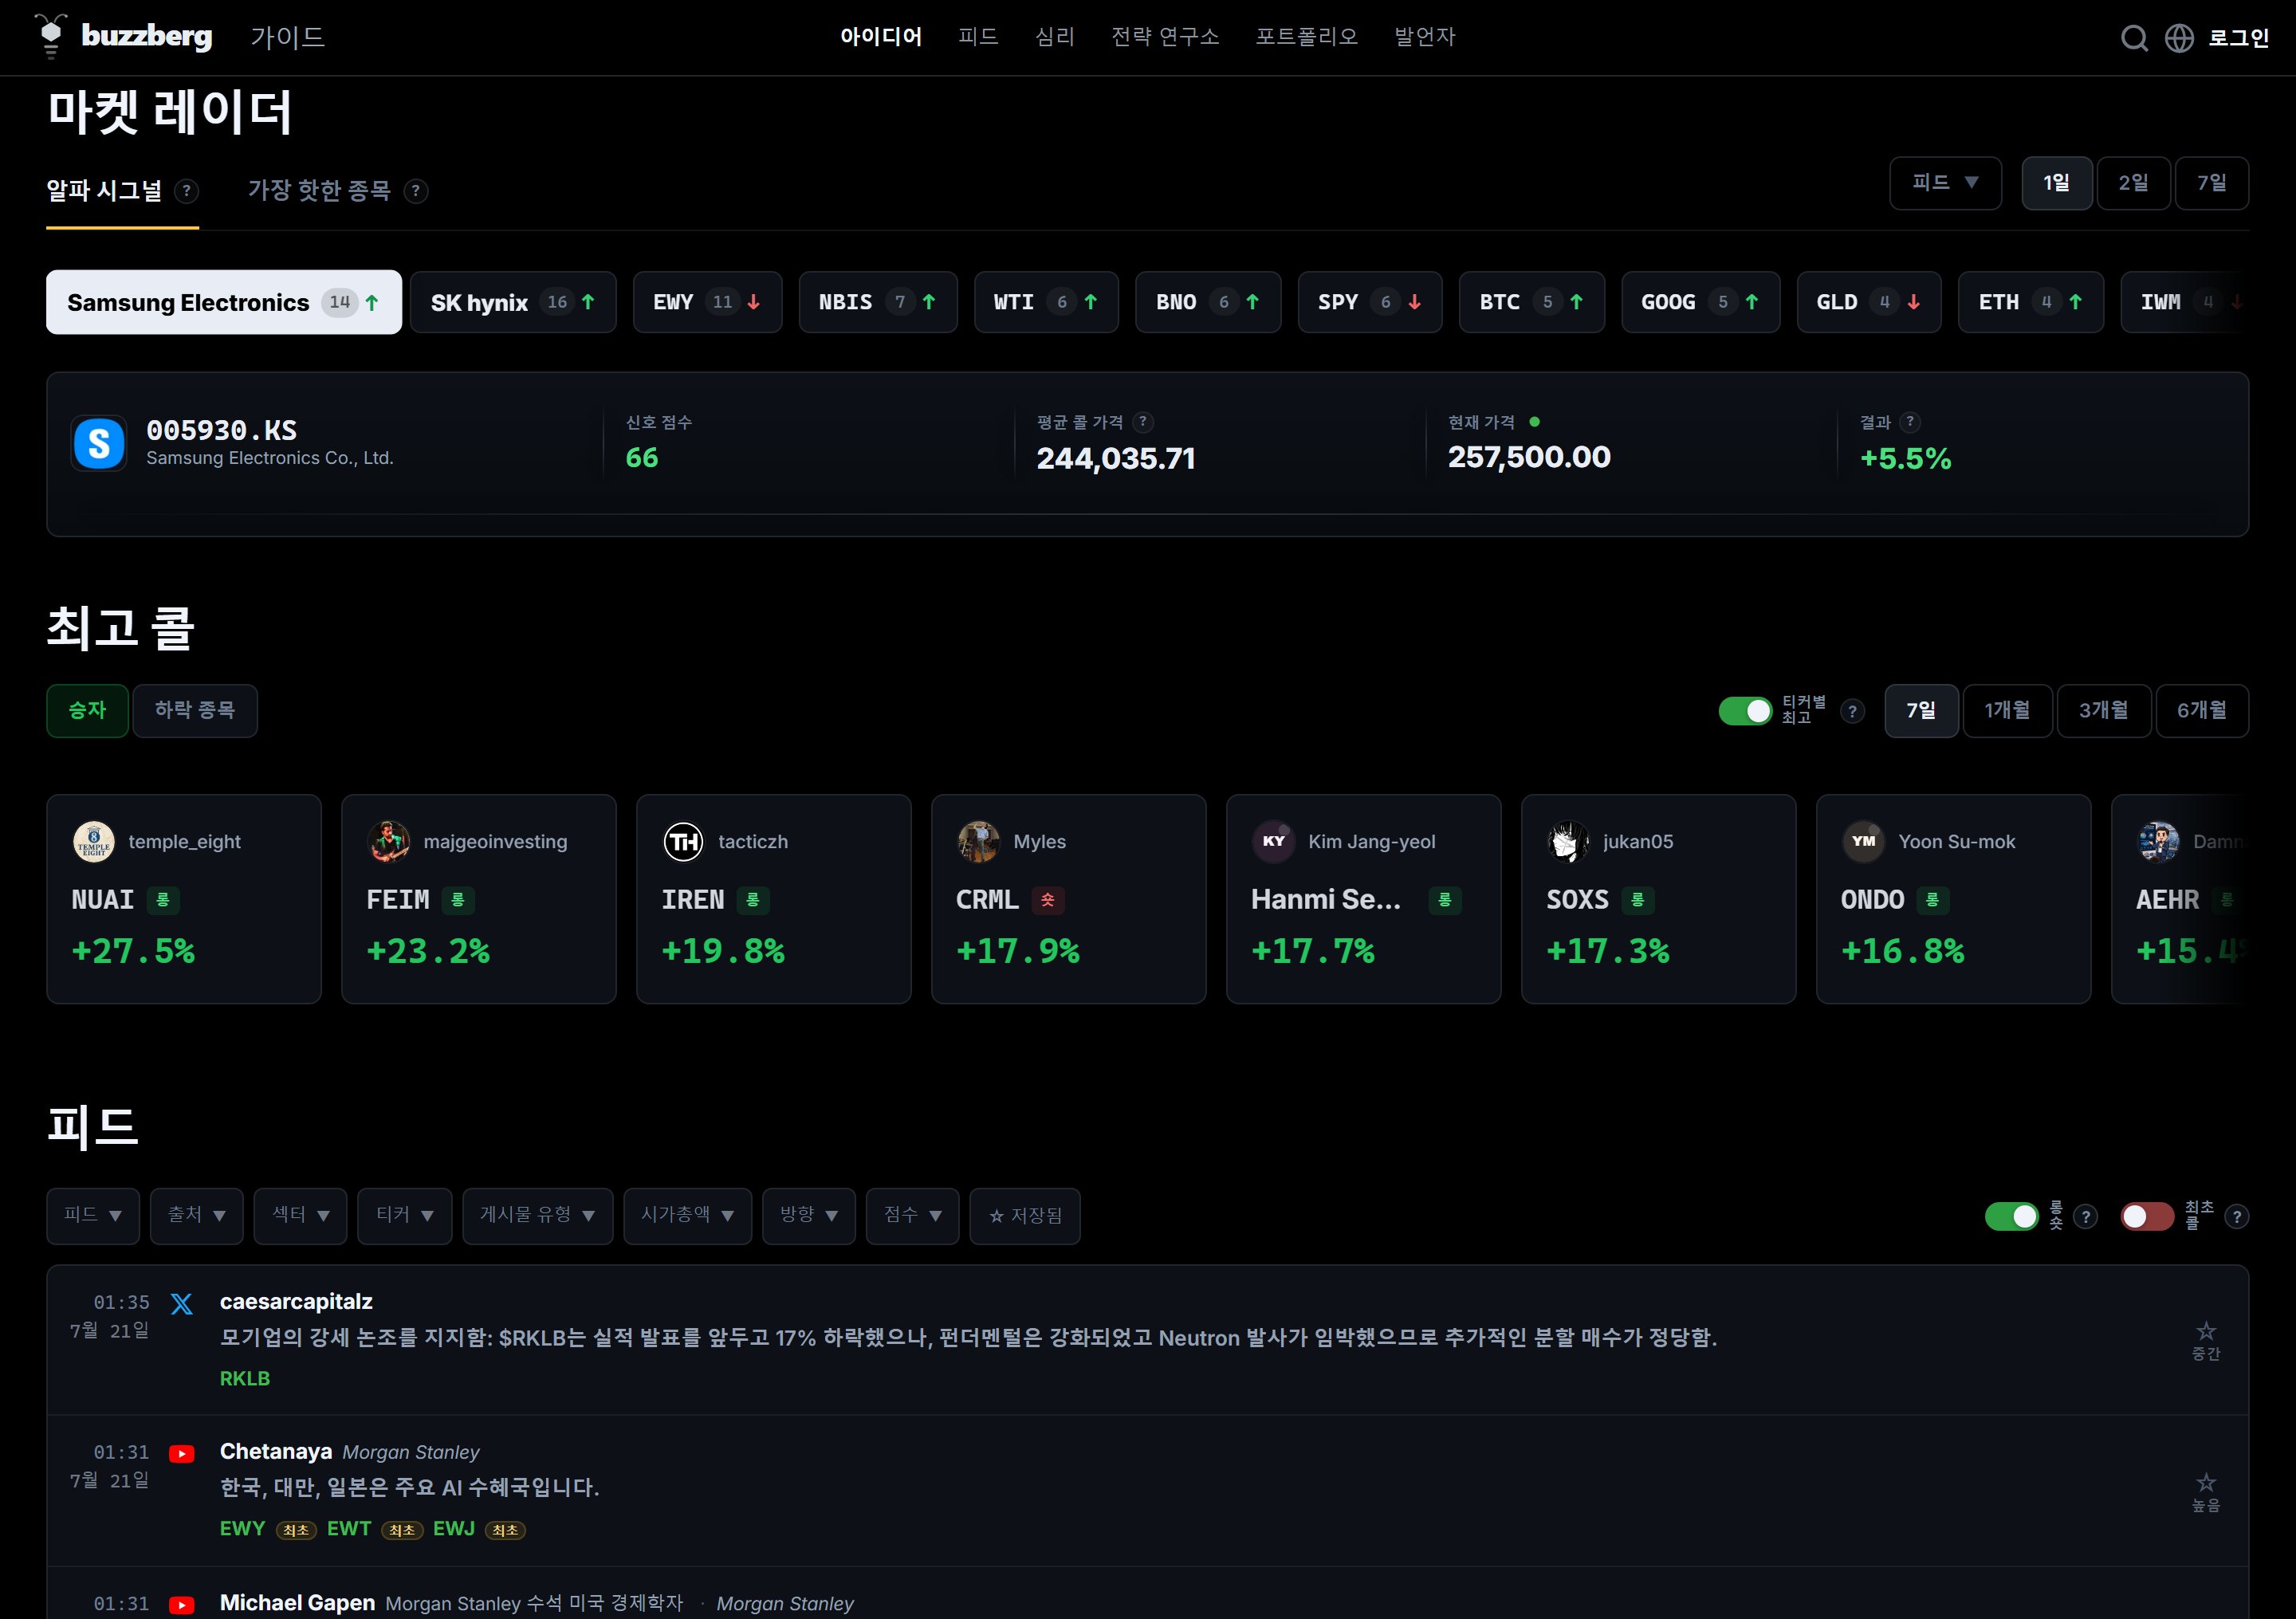The width and height of the screenshot is (2296, 1619).
Task: Open search with the magnifier icon
Action: coord(2134,38)
